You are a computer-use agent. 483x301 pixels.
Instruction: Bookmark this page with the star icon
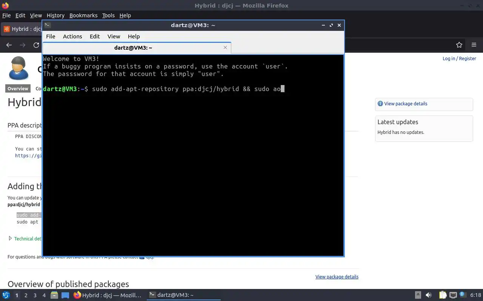(459, 45)
